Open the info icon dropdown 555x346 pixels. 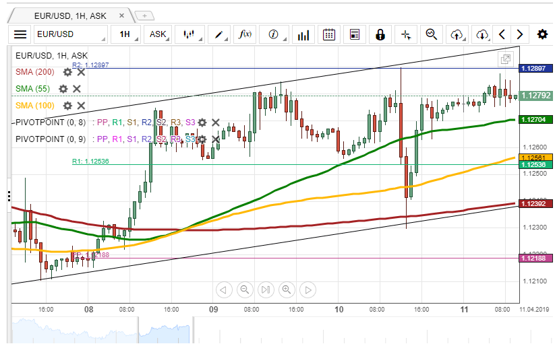[274, 34]
